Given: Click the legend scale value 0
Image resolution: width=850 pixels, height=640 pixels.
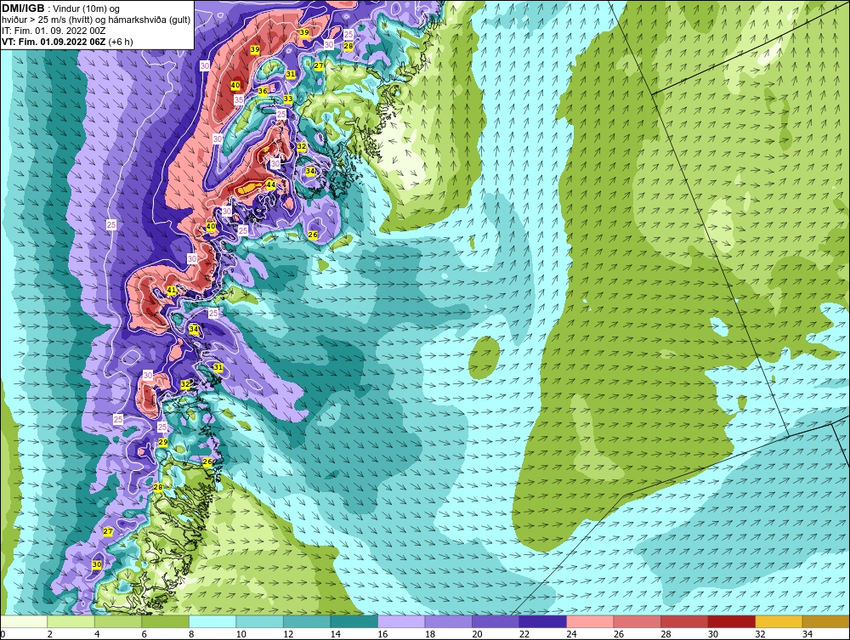Looking at the screenshot, I should [3, 634].
